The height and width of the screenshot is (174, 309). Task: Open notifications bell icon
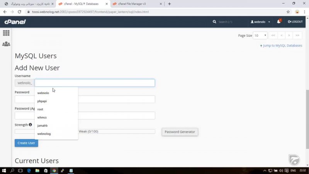[278, 22]
